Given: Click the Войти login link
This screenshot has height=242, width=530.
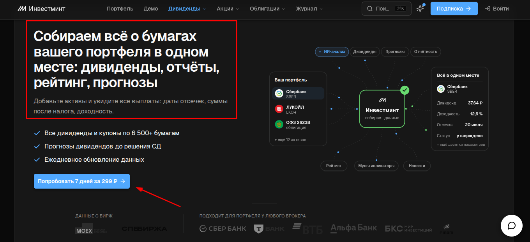Looking at the screenshot, I should 496,9.
